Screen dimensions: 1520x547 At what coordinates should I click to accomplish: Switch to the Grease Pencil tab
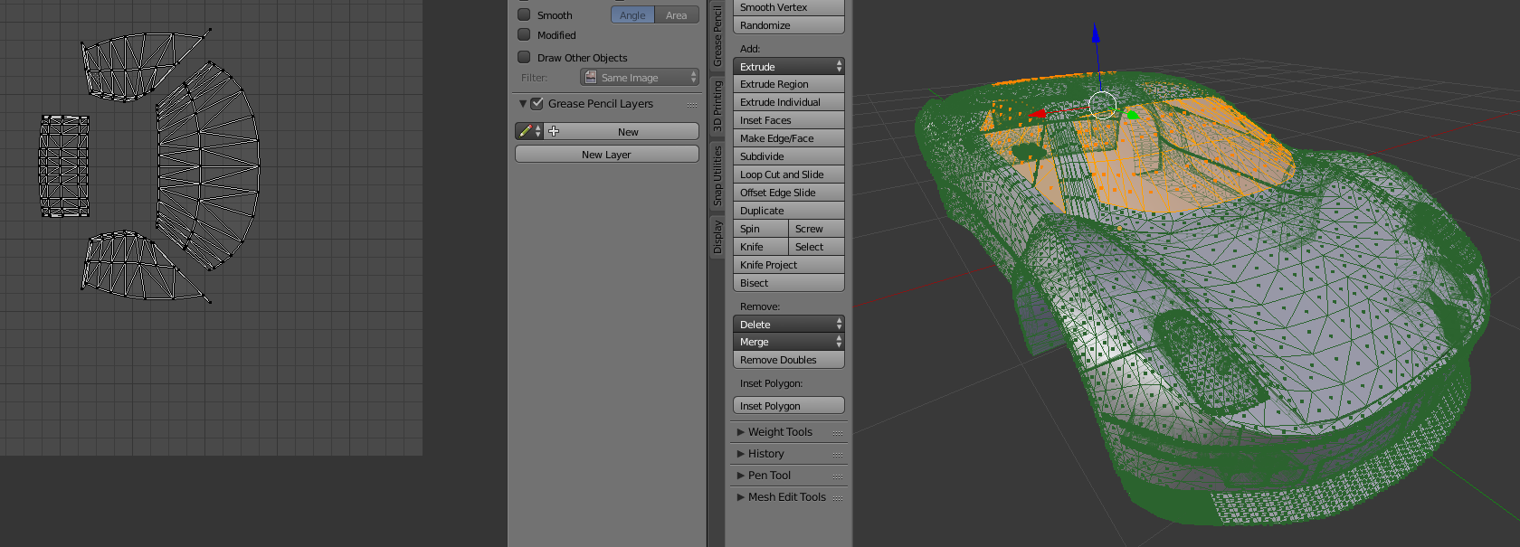click(717, 35)
